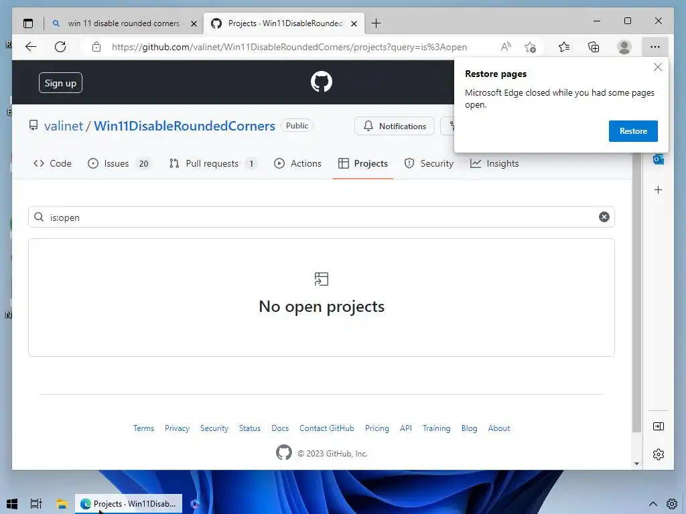Click the Sign up button
Viewport: 686px width, 514px height.
(x=60, y=82)
